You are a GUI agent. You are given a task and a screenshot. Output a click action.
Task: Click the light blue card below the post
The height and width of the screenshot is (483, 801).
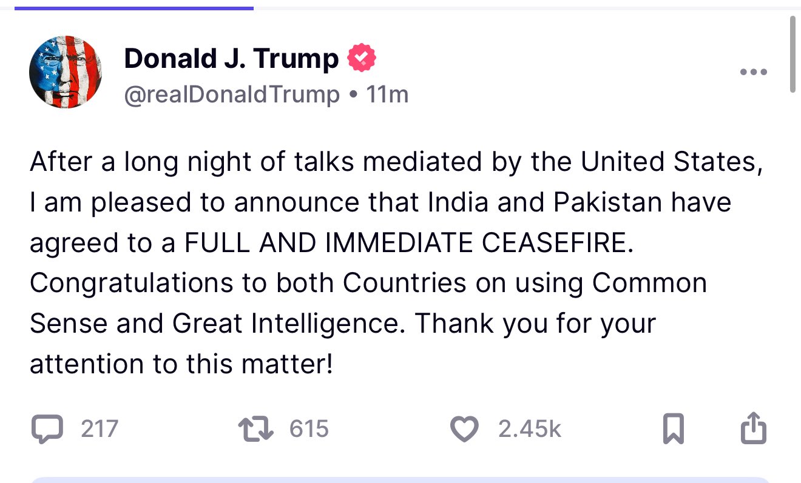400,480
